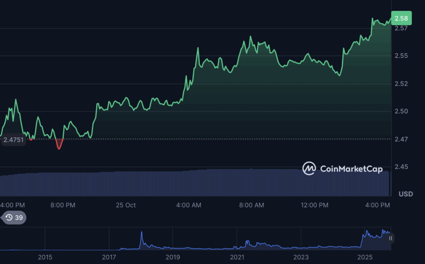Click the 2.4751 opening price label
The image size is (425, 264).
click(x=14, y=140)
